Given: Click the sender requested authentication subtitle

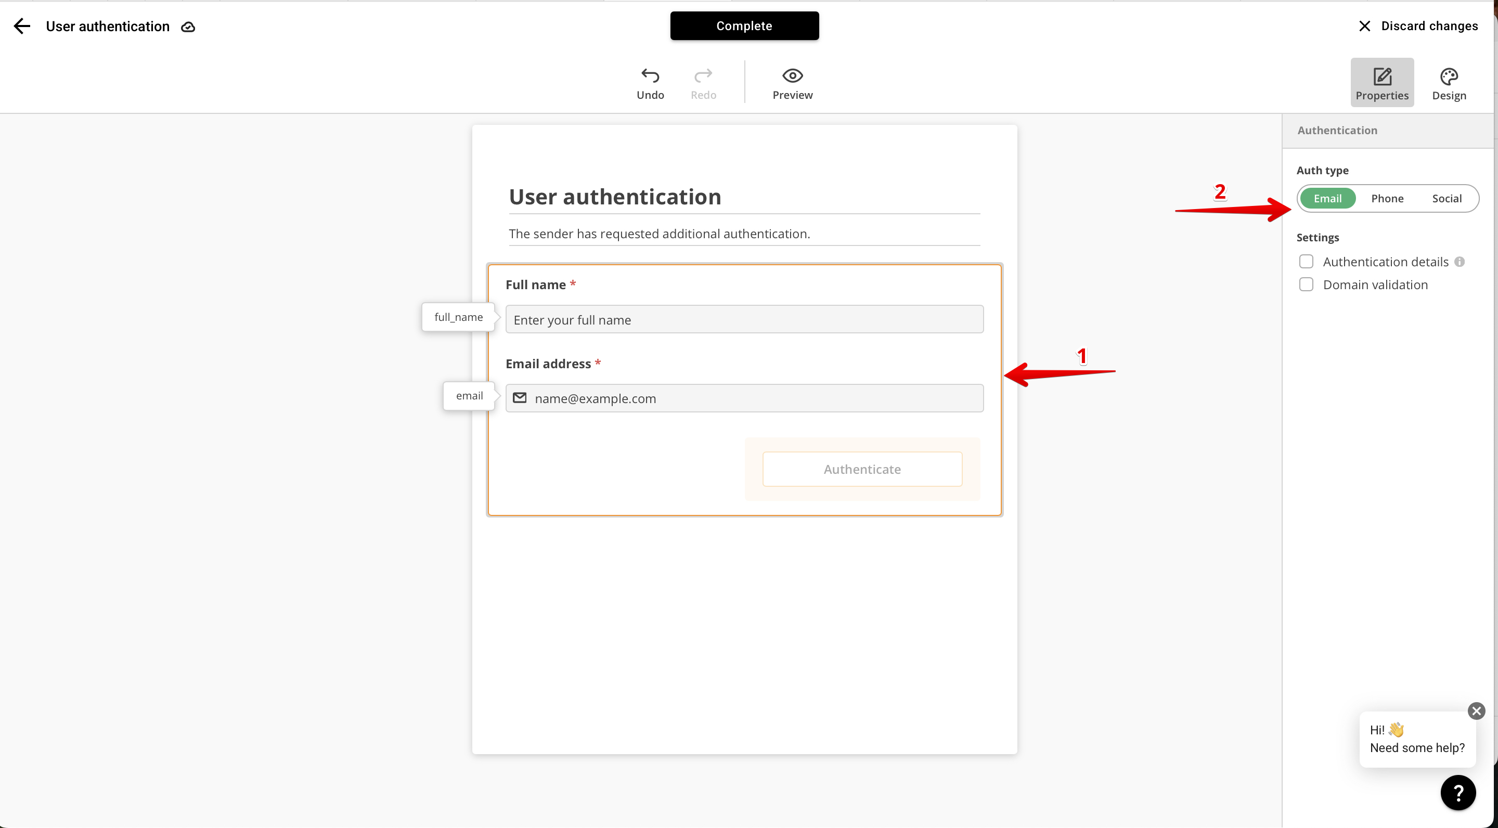Looking at the screenshot, I should (659, 234).
